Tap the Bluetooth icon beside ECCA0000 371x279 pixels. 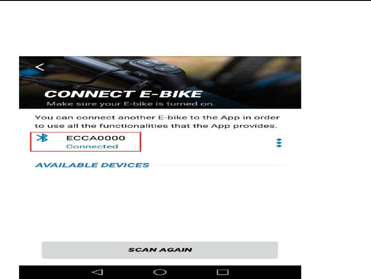point(42,138)
